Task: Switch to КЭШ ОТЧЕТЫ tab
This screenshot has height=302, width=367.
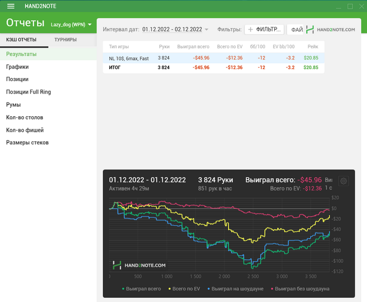Action: click(x=21, y=40)
